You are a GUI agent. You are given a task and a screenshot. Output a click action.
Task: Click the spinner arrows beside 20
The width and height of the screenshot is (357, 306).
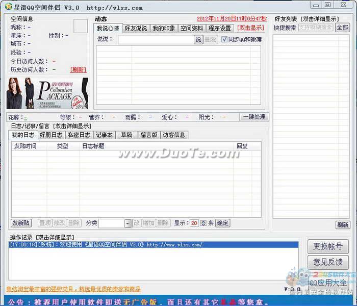[x=203, y=223]
